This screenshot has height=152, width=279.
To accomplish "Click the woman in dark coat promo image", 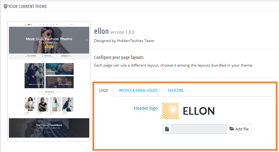I will click(x=34, y=76).
